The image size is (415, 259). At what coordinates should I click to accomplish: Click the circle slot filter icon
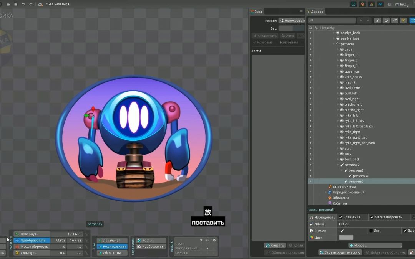[386, 20]
